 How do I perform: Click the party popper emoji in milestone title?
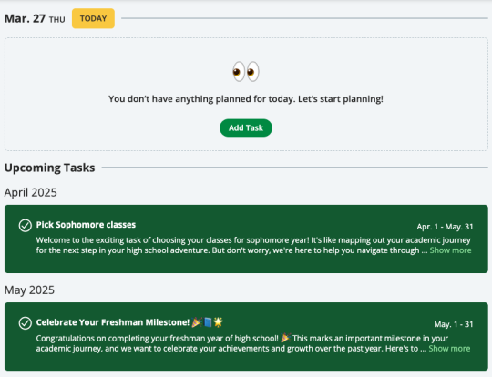click(197, 322)
